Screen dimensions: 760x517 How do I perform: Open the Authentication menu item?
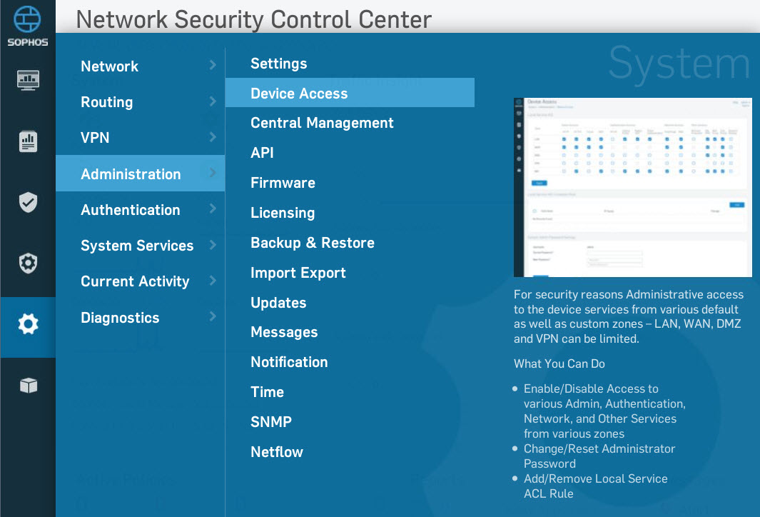point(130,210)
